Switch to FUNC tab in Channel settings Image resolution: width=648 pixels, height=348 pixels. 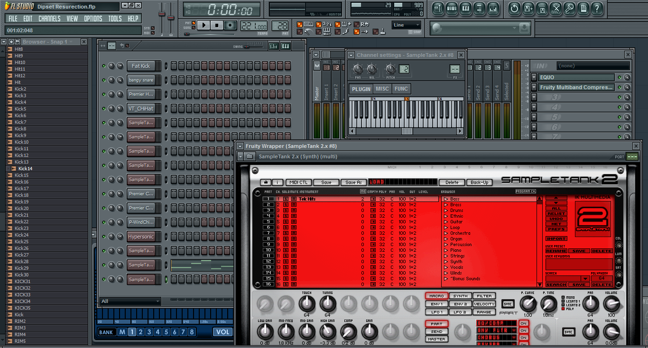coord(401,89)
